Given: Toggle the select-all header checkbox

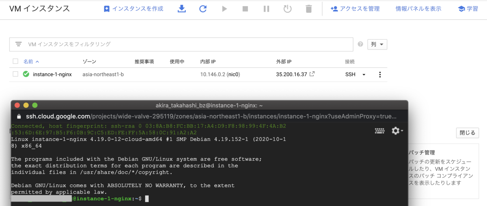Looking at the screenshot, I should 15,62.
